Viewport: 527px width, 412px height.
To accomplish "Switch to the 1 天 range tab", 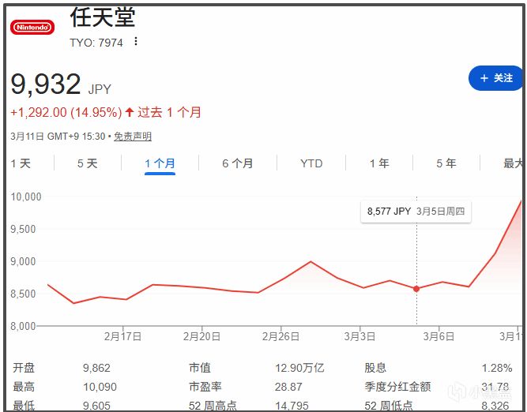I will (x=21, y=163).
